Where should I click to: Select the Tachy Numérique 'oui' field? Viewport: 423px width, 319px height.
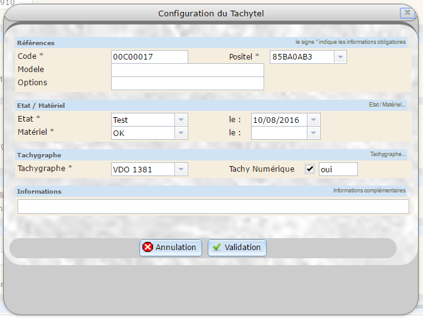point(338,169)
